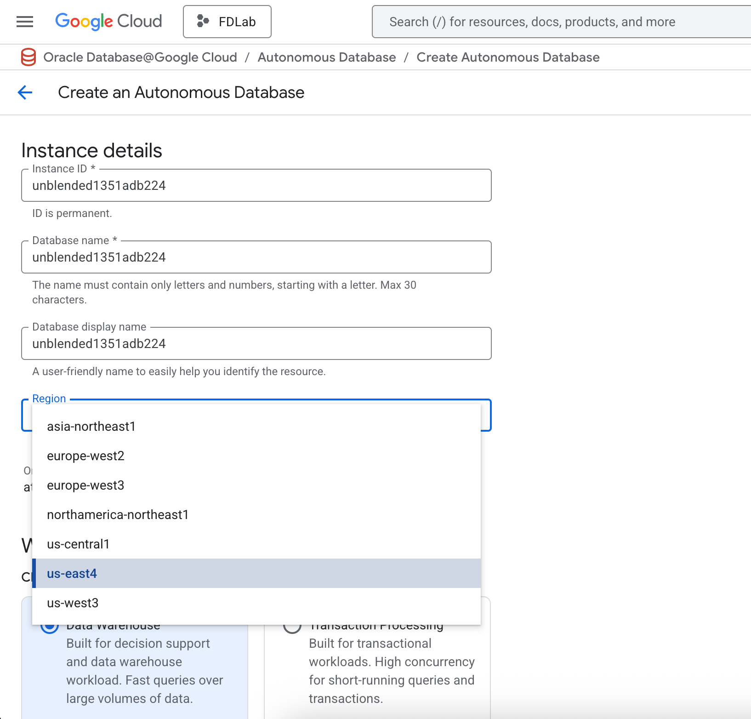751x719 pixels.
Task: Click the Region dropdown label
Action: pyautogui.click(x=49, y=399)
